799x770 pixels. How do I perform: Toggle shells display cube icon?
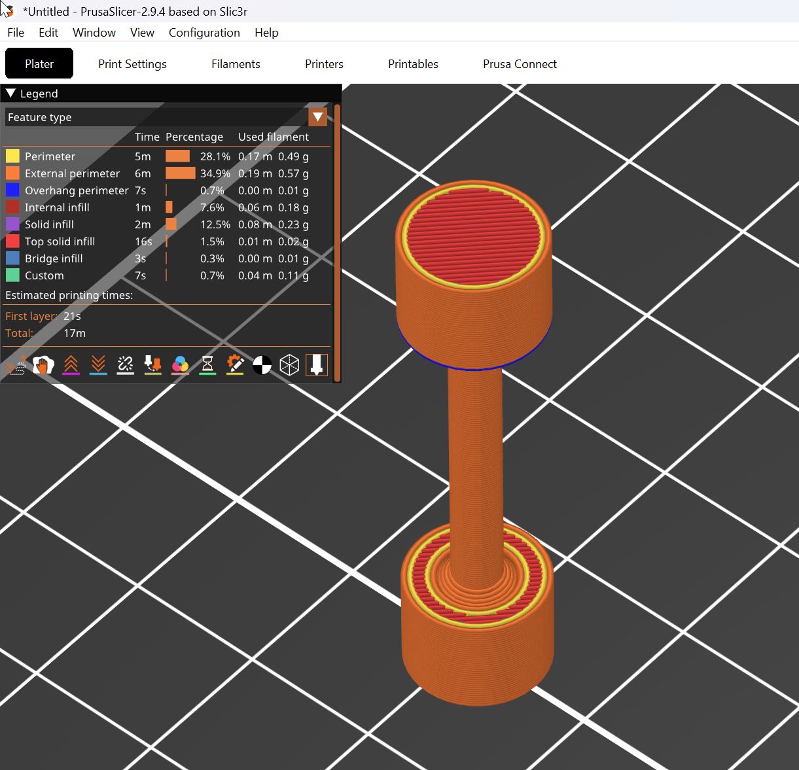(289, 365)
